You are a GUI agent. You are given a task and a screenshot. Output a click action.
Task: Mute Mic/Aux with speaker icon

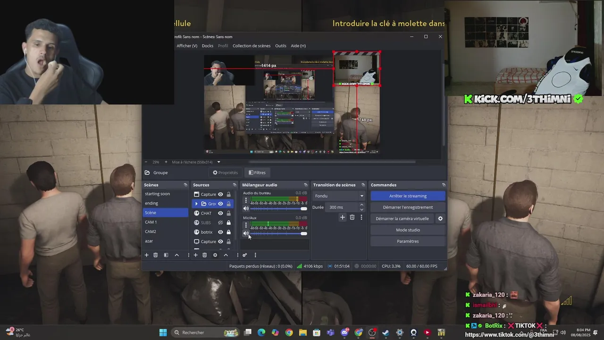[x=246, y=233]
